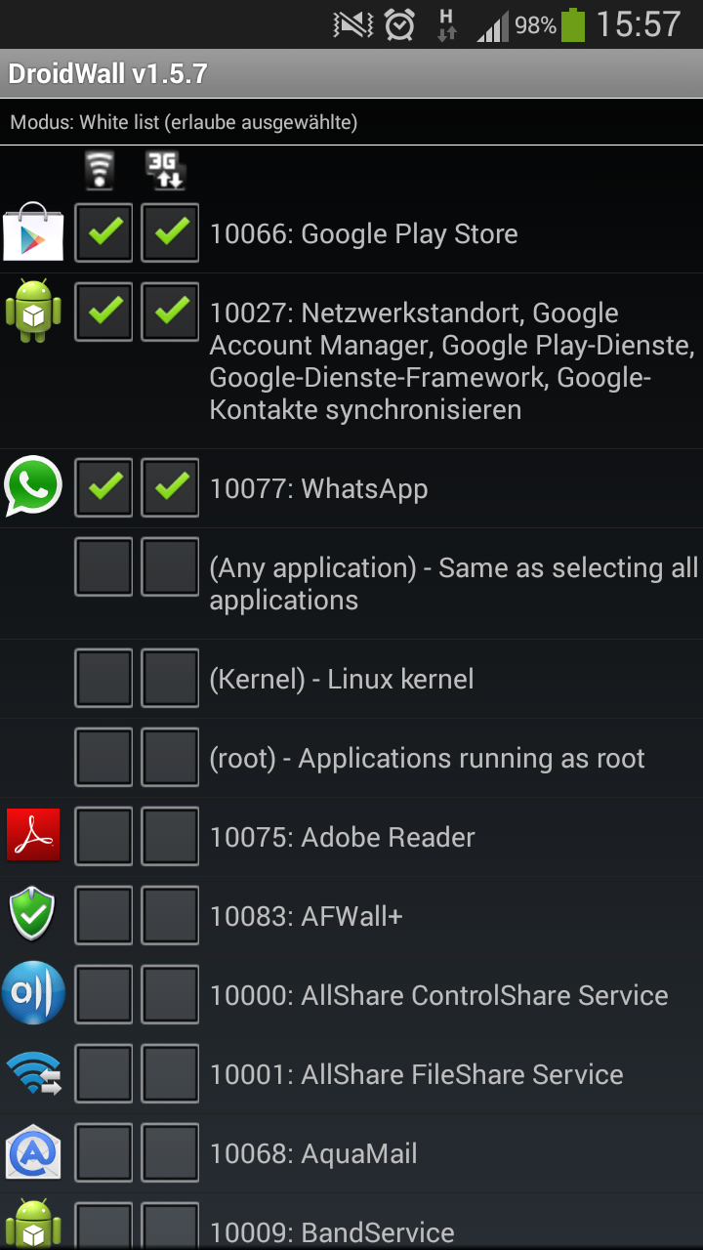
Task: Switch the White list mode label
Action: [x=184, y=123]
